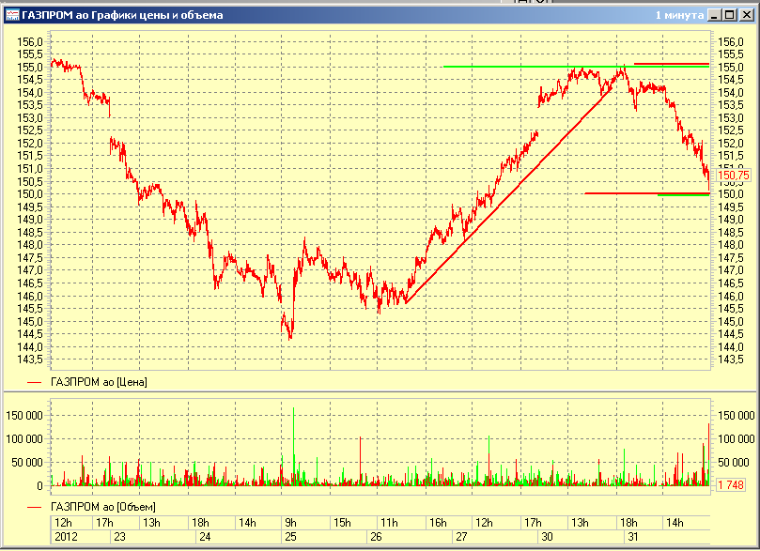
Task: Click the 2012 year label on date axis
Action: tap(65, 538)
